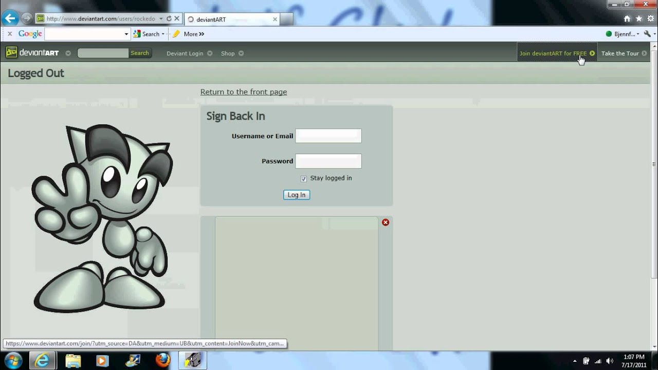Open Windows Explorer folder on taskbar
Image resolution: width=658 pixels, height=370 pixels.
pos(73,360)
